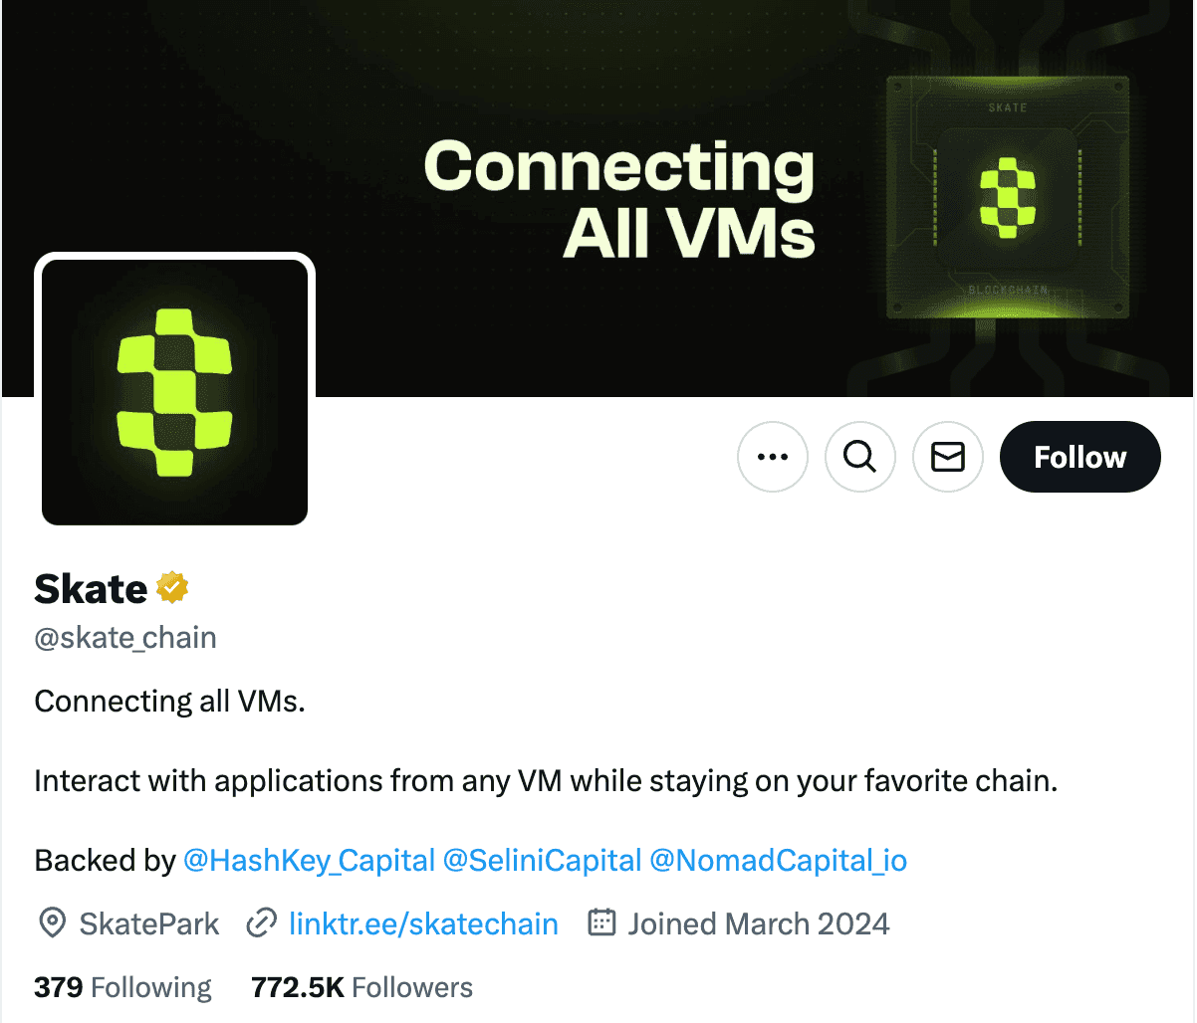
Task: Click the calendar icon beside Joined date
Action: (601, 923)
